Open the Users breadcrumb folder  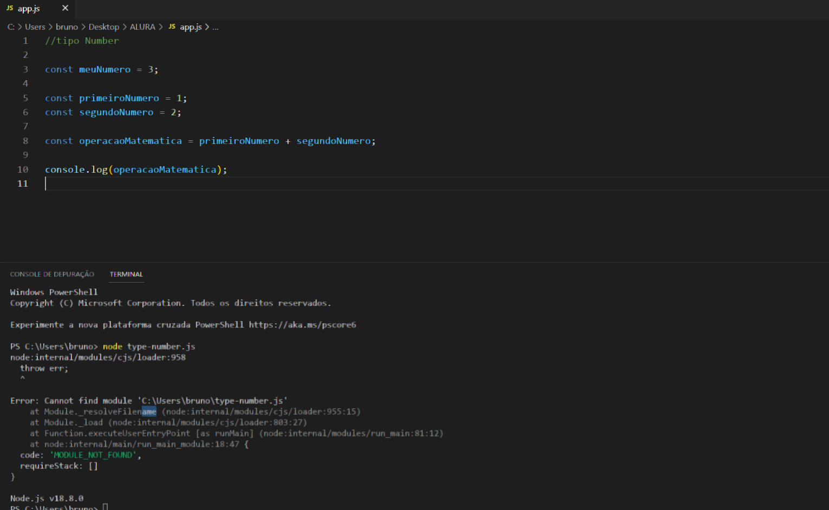(x=35, y=27)
